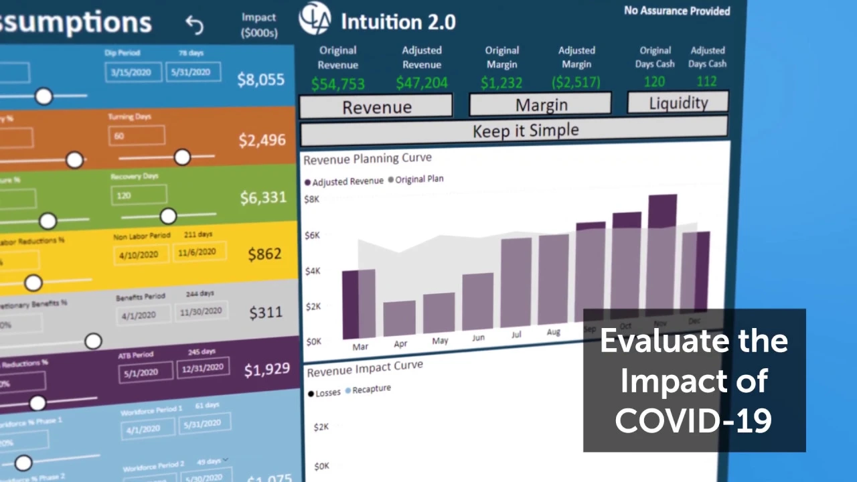Click the Original Plan legend entry
Screen dimensions: 857x482
415,179
